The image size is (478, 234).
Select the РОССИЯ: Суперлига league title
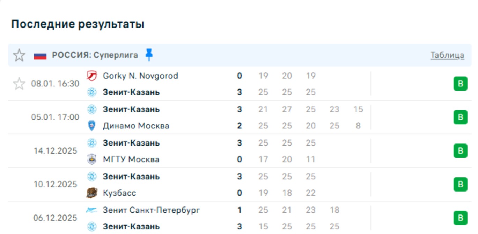(95, 55)
